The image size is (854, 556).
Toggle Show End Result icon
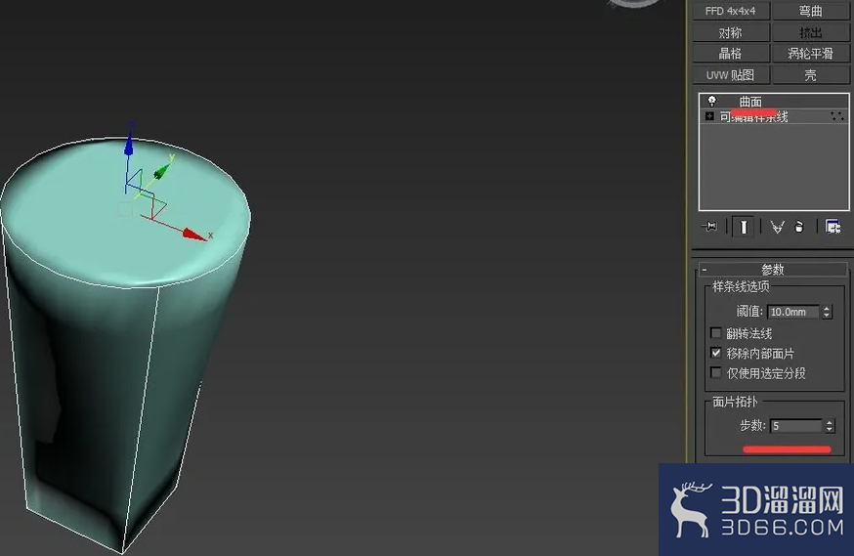[x=744, y=227]
